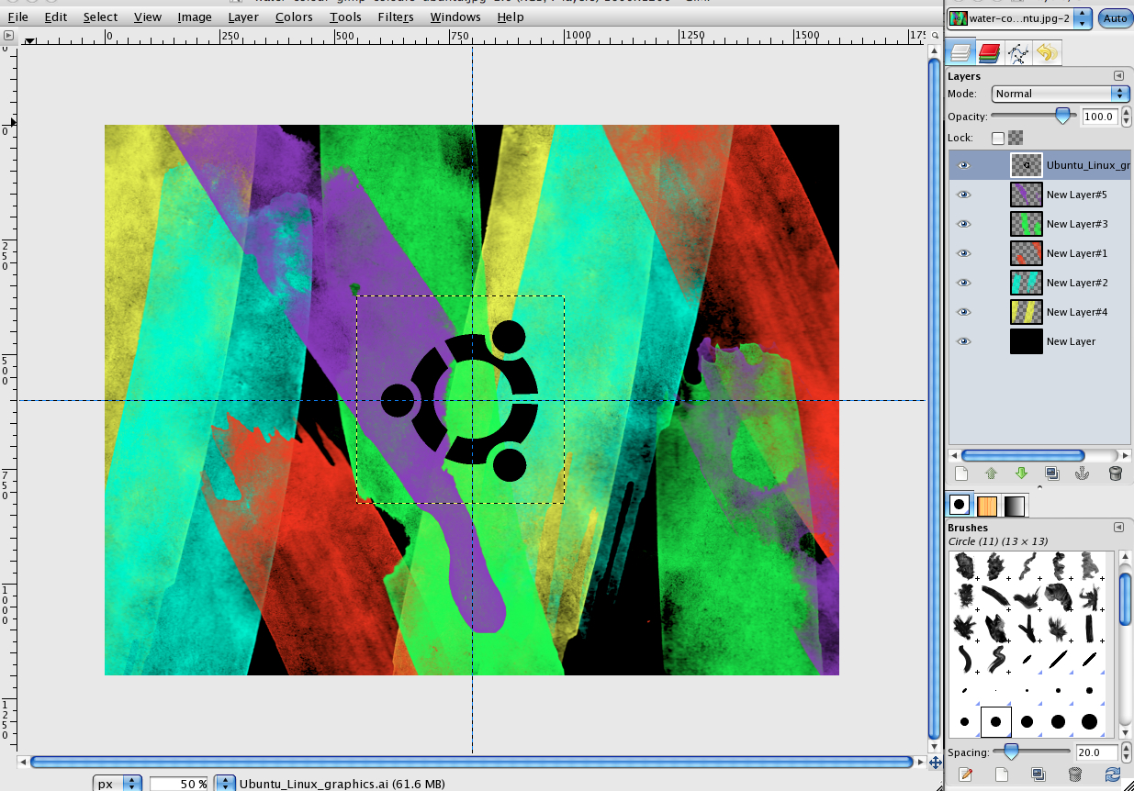Screen dimensions: 1134x791
Task: Hide the New Layer#4 layer
Action: (963, 312)
